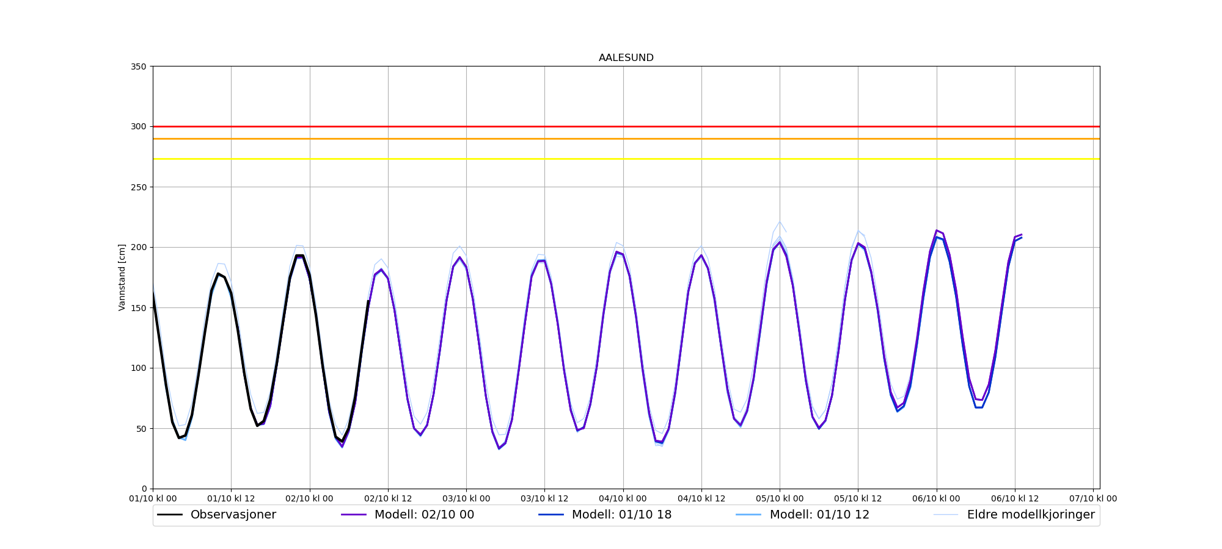Click the 0 y-axis tick label

[144, 489]
